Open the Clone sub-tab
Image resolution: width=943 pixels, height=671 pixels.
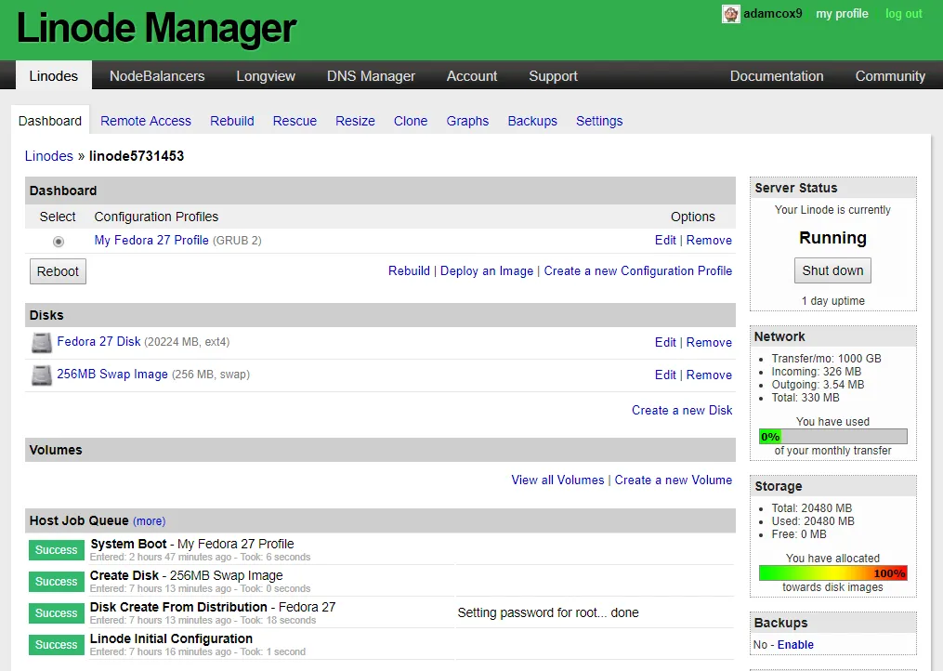[411, 121]
